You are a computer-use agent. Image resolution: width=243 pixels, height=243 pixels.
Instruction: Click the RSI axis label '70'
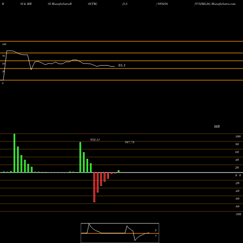(x=3, y=56)
